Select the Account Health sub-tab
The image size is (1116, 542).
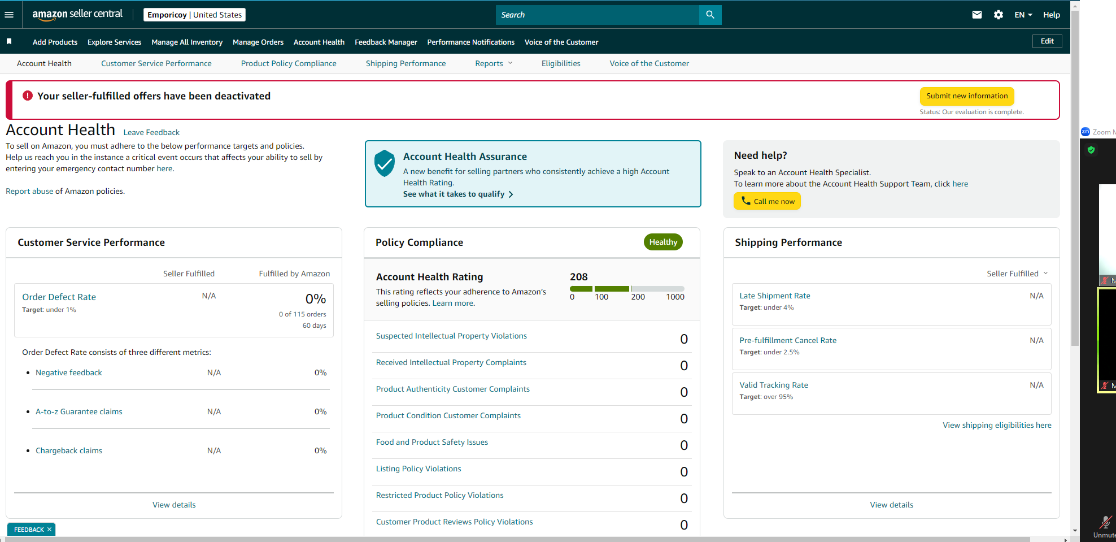[44, 63]
